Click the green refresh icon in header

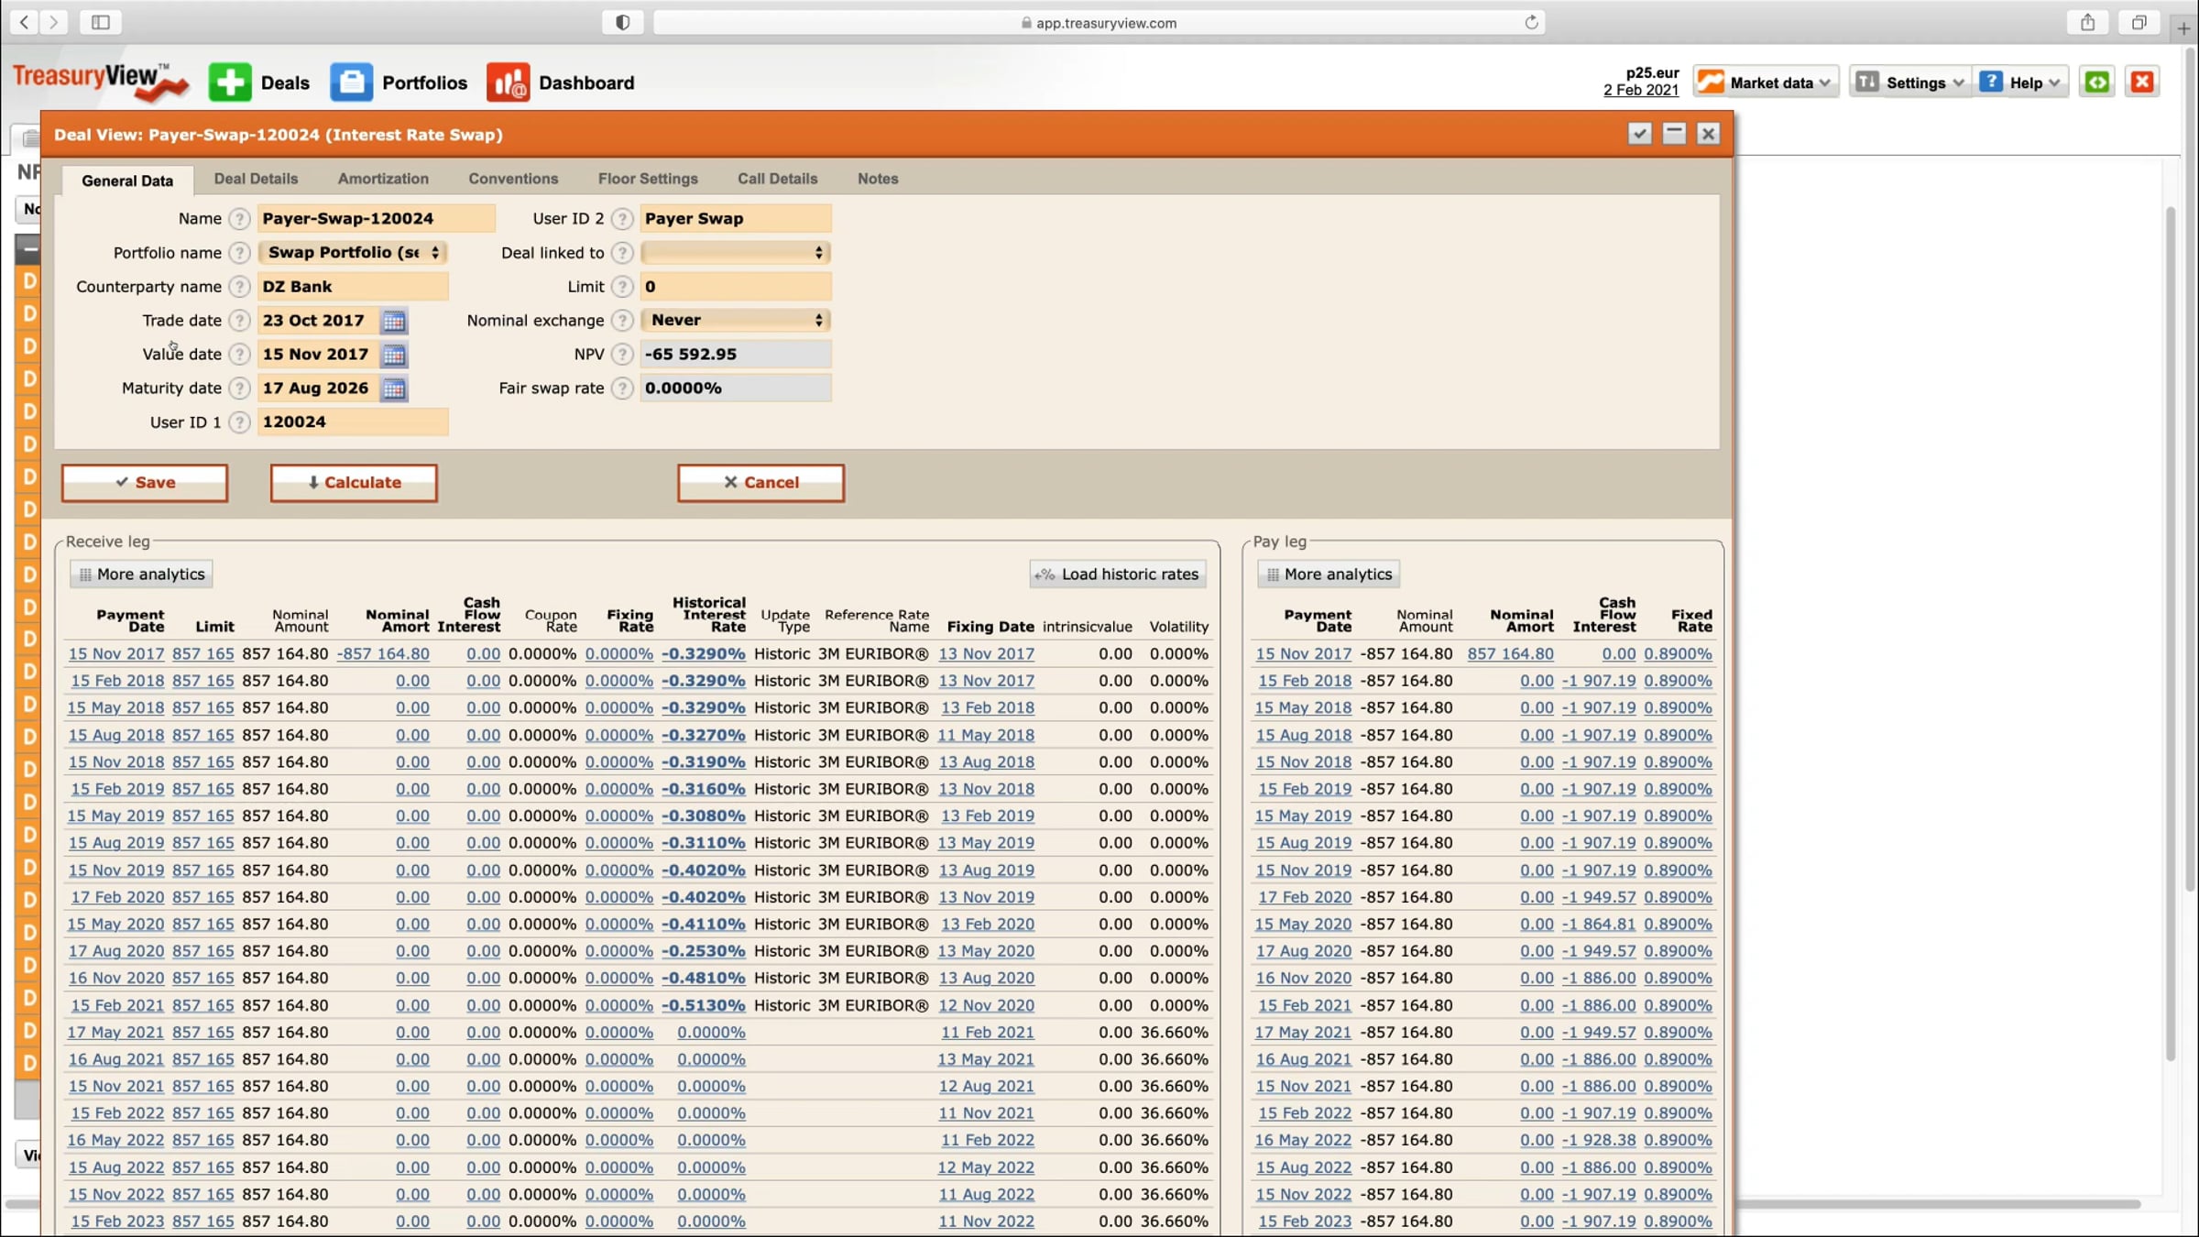point(2096,82)
